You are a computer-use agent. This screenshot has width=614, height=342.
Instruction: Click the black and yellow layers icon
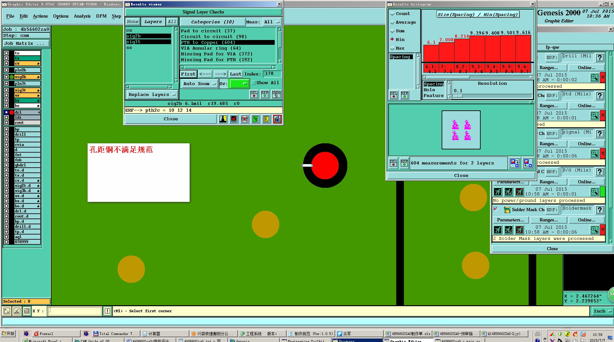click(223, 119)
